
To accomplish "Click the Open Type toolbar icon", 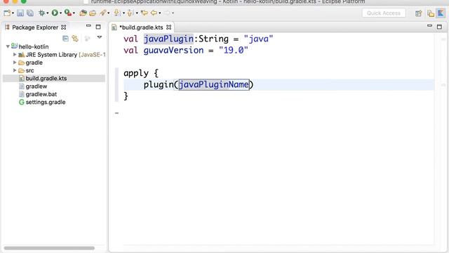I will pyautogui.click(x=83, y=13).
